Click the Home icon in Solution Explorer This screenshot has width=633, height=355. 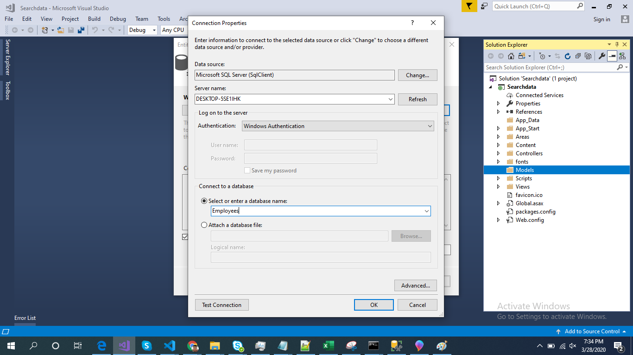pos(511,56)
